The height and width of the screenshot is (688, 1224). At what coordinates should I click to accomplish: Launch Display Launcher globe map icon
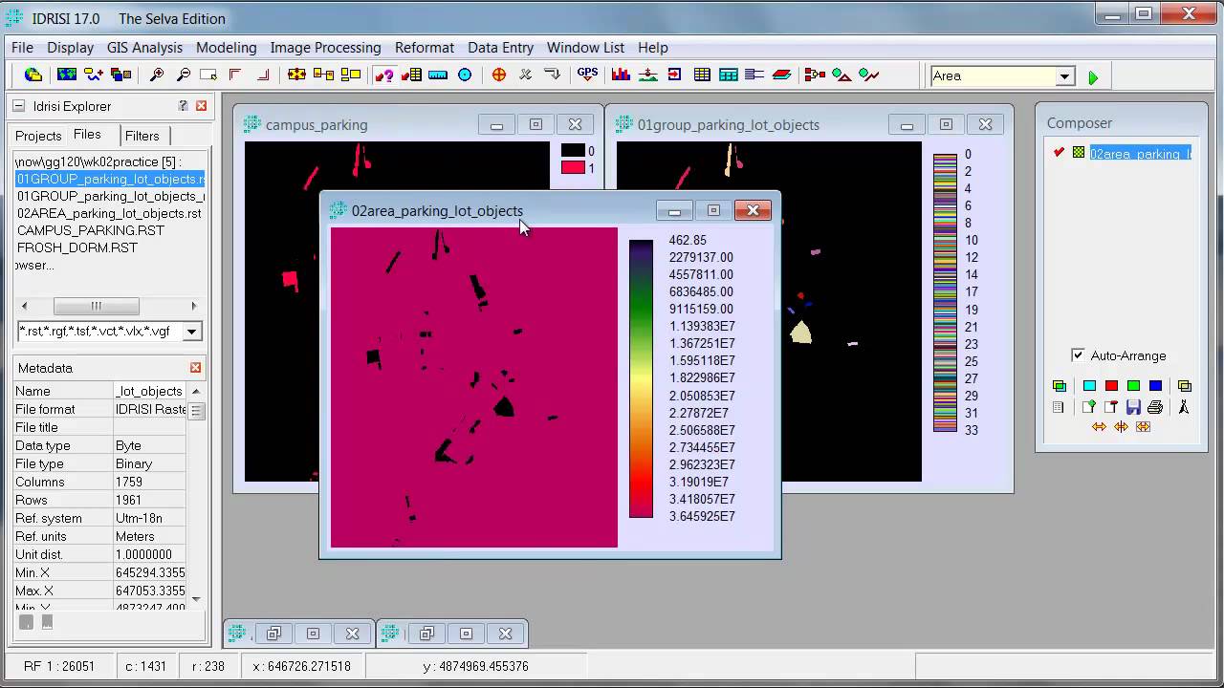tap(67, 75)
